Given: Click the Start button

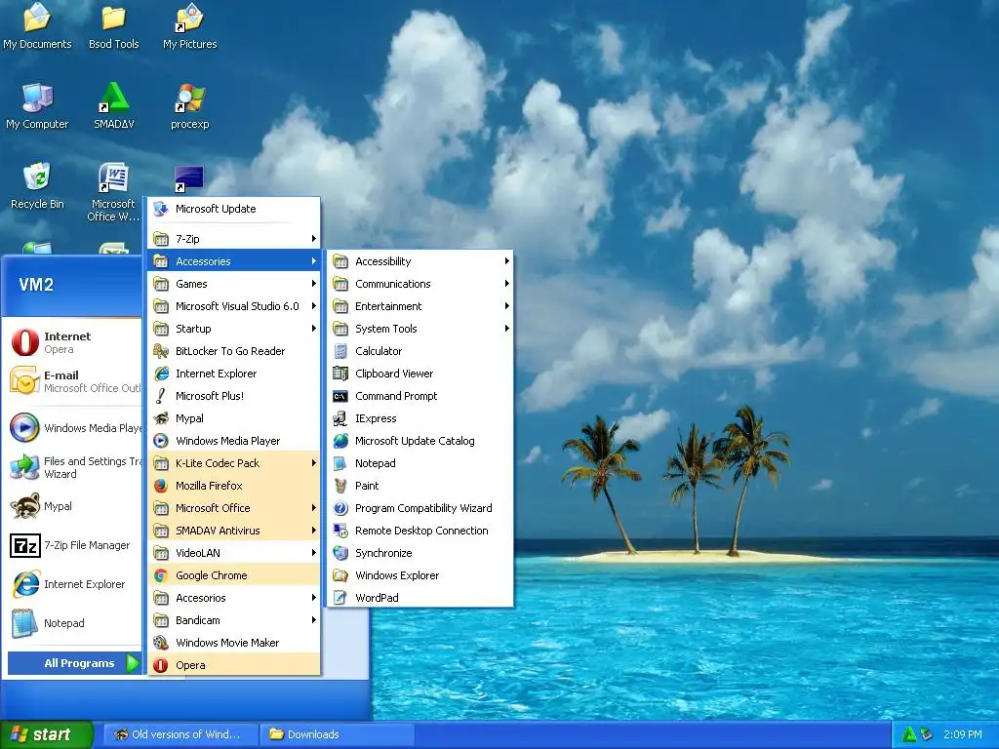Looking at the screenshot, I should tap(47, 734).
